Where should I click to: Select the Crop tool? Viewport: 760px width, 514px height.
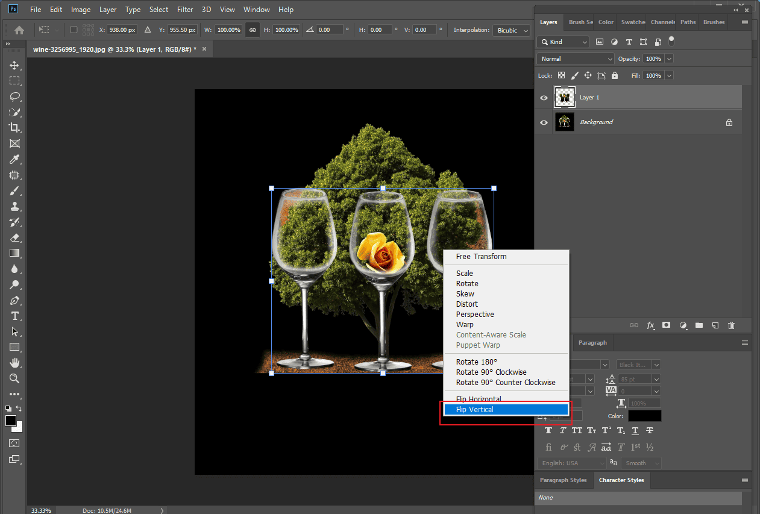point(14,127)
